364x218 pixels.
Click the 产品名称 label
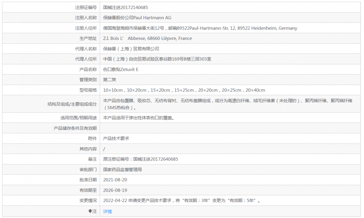tap(88, 70)
